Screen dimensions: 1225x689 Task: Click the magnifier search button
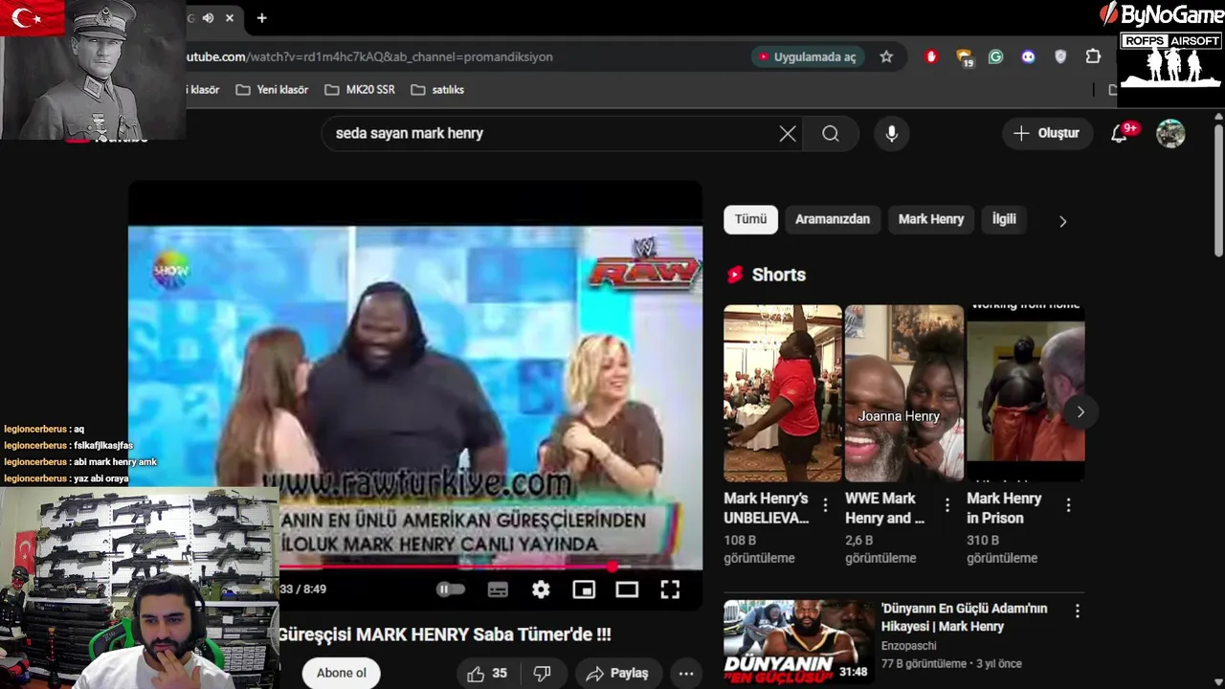(831, 134)
